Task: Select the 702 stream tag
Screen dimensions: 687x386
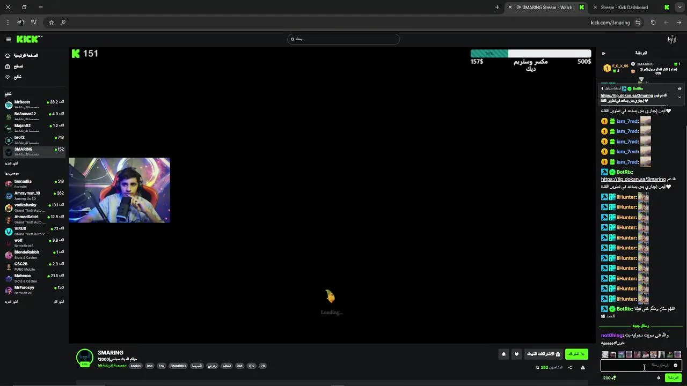Action: pyautogui.click(x=251, y=366)
